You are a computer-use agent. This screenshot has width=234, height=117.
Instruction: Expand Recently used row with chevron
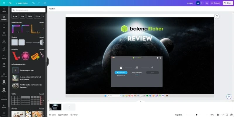coord(43,29)
